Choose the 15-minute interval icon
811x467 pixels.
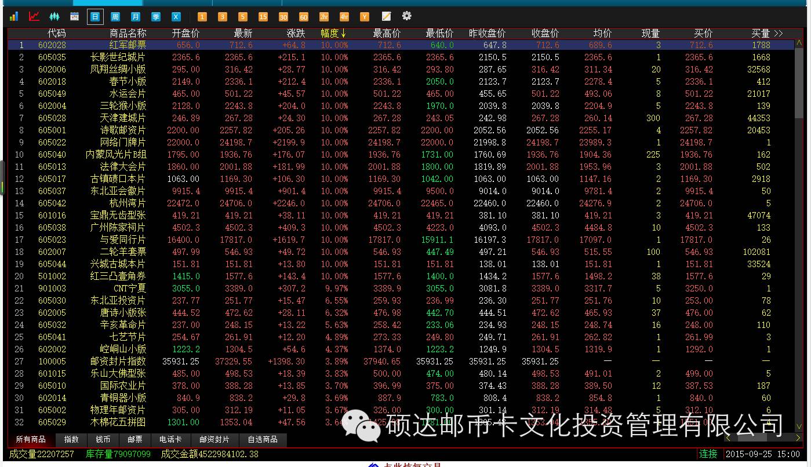point(263,17)
